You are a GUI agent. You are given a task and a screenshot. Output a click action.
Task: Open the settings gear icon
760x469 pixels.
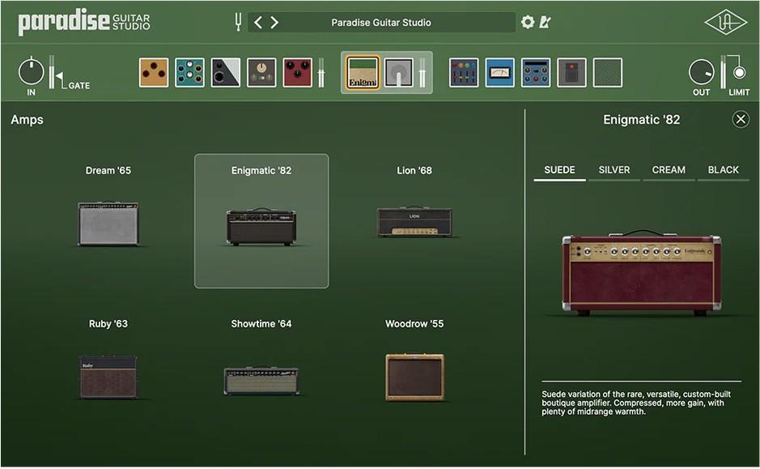pyautogui.click(x=528, y=22)
